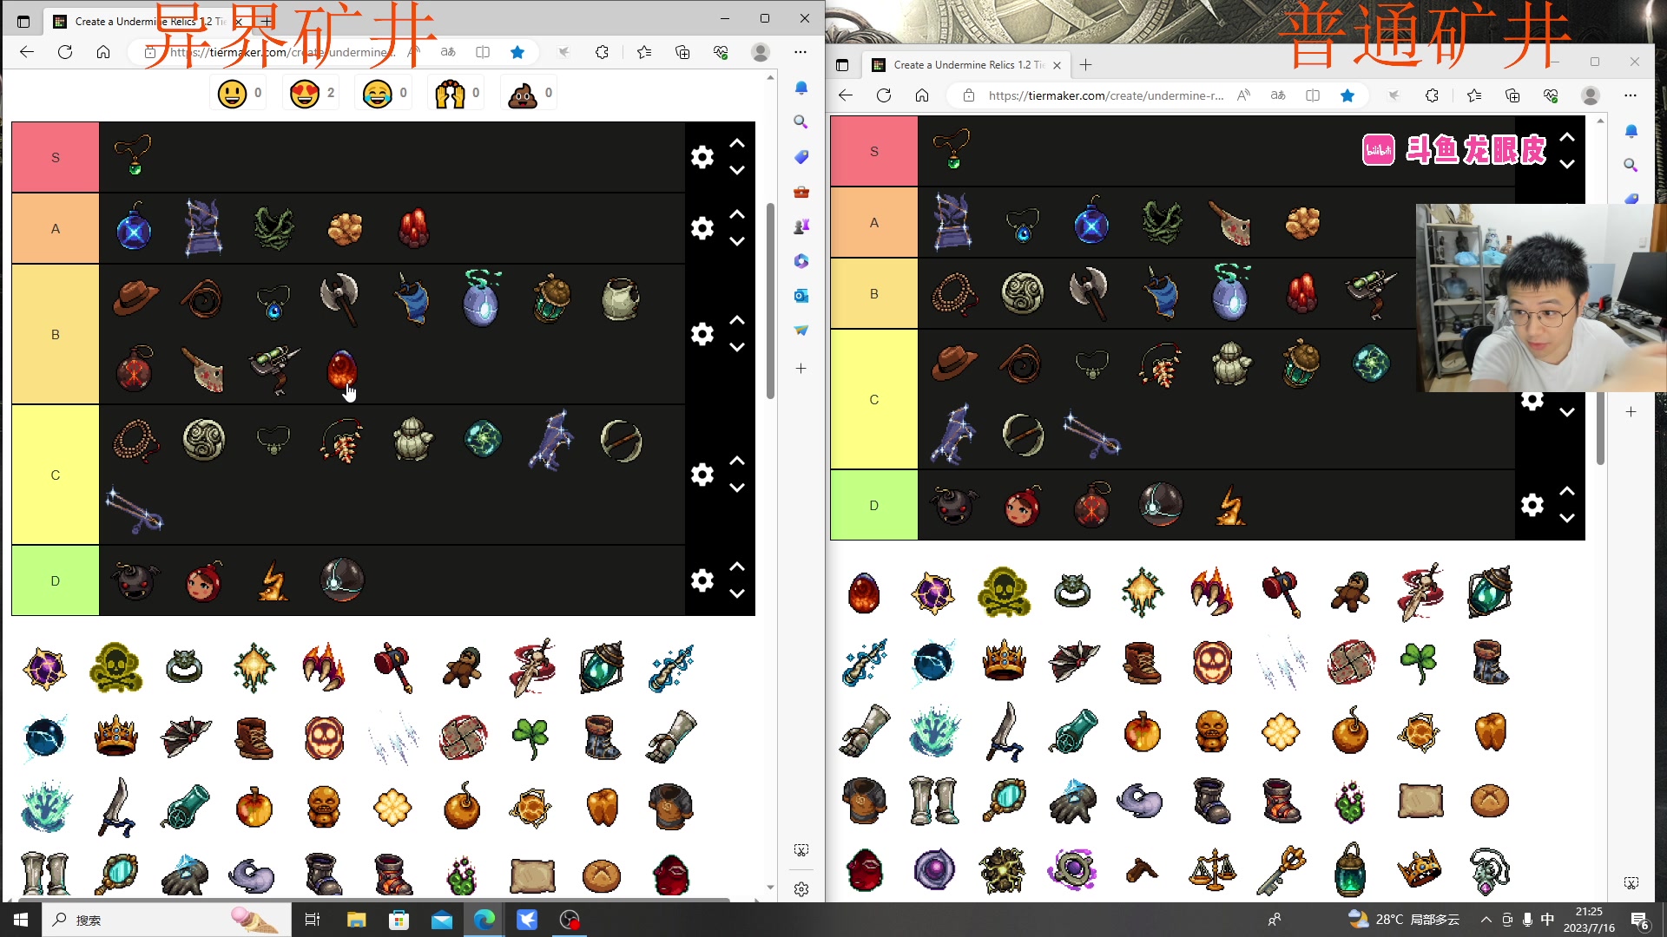Select bead necklace relic in right B tier

(x=954, y=293)
